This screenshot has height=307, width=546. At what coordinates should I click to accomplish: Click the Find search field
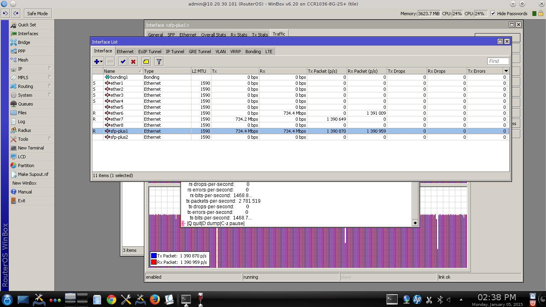pos(498,61)
